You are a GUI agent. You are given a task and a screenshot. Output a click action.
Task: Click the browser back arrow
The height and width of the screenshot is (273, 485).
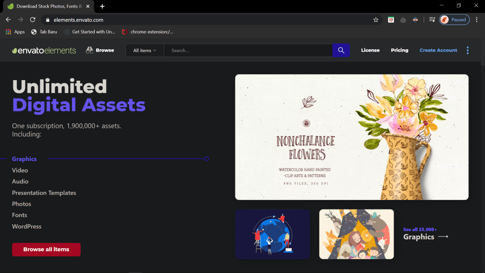click(8, 20)
